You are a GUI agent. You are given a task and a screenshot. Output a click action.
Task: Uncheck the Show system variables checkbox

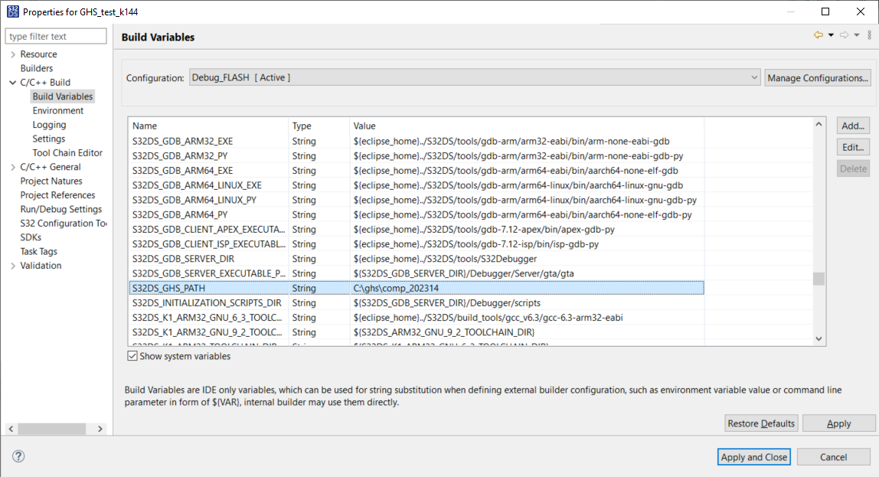pos(132,355)
